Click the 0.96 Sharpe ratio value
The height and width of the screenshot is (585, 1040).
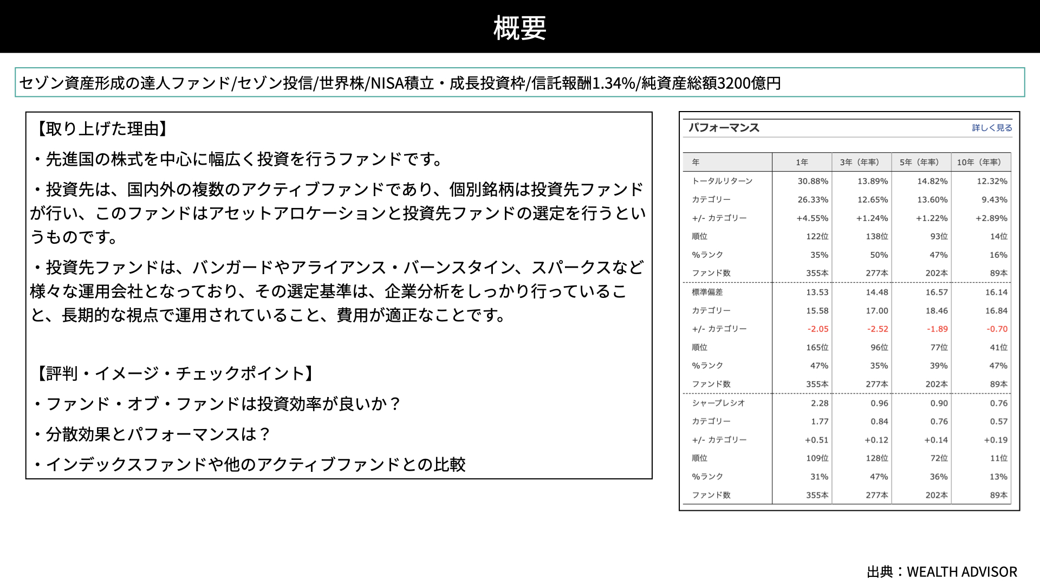click(879, 403)
